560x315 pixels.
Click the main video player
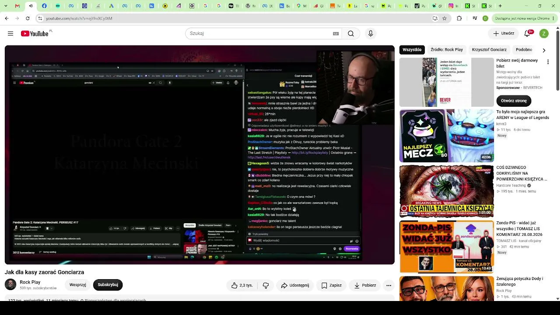coord(199,155)
